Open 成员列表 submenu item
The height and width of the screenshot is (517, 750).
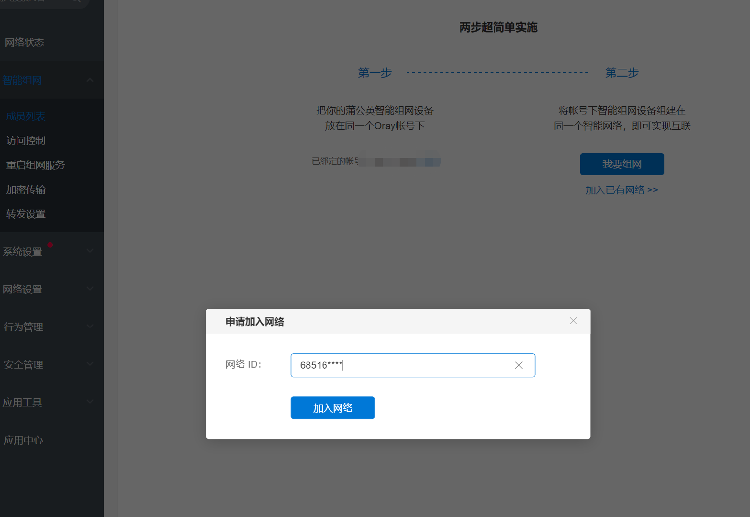[x=26, y=116]
